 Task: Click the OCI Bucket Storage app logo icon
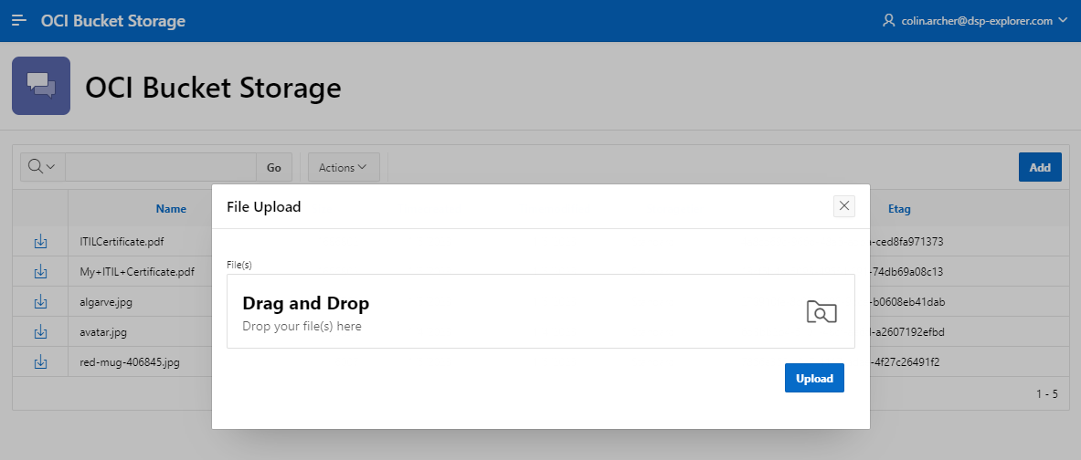coord(41,86)
